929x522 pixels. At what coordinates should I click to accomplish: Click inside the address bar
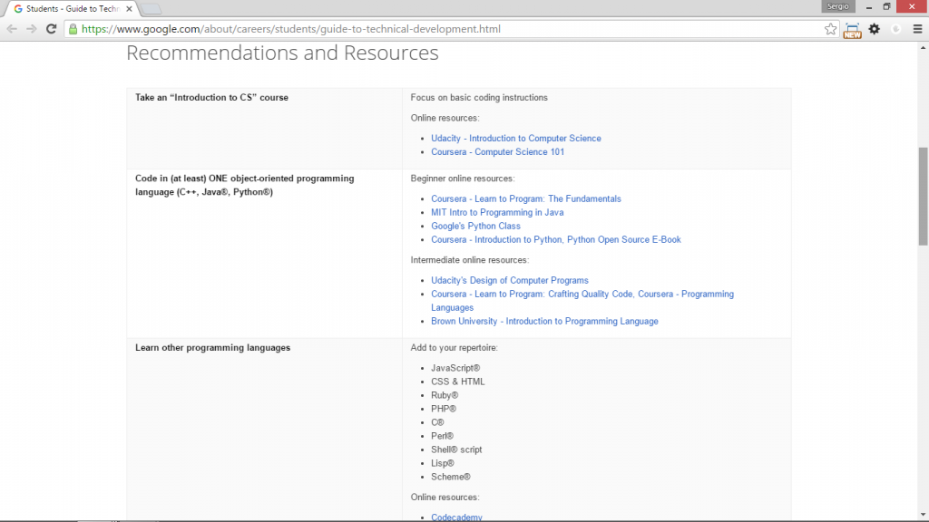(x=363, y=28)
